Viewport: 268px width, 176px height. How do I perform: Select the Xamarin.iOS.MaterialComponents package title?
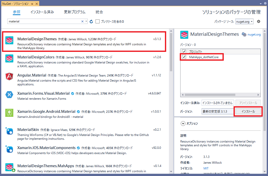click(x=46, y=148)
